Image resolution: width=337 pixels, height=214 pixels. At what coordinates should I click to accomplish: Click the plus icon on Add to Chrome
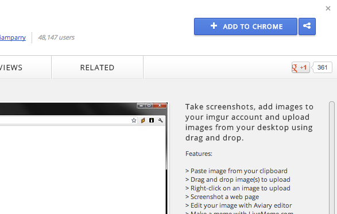(214, 26)
